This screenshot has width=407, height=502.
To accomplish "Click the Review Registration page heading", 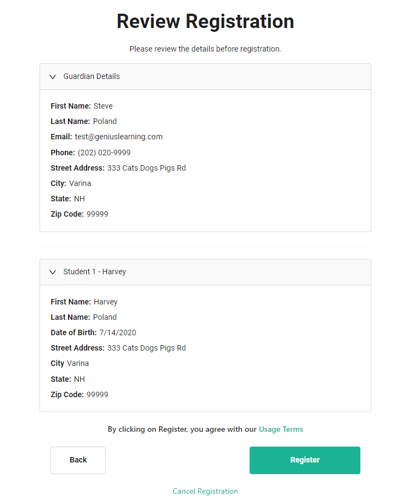I will (205, 21).
